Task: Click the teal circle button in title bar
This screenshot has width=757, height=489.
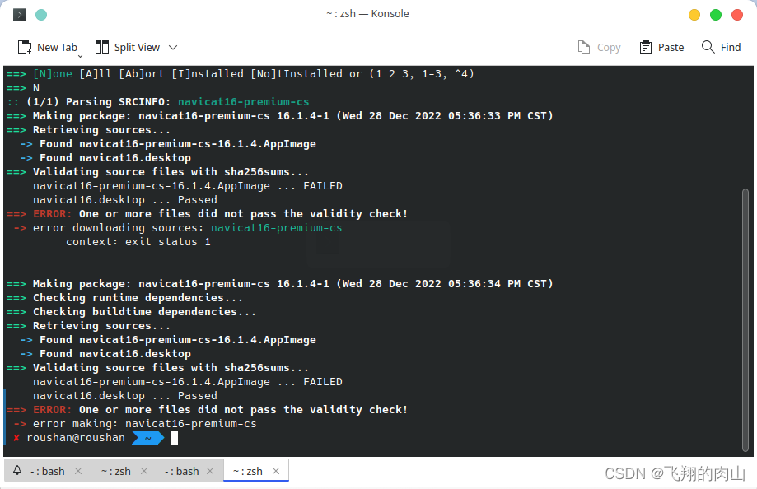Action: (41, 15)
